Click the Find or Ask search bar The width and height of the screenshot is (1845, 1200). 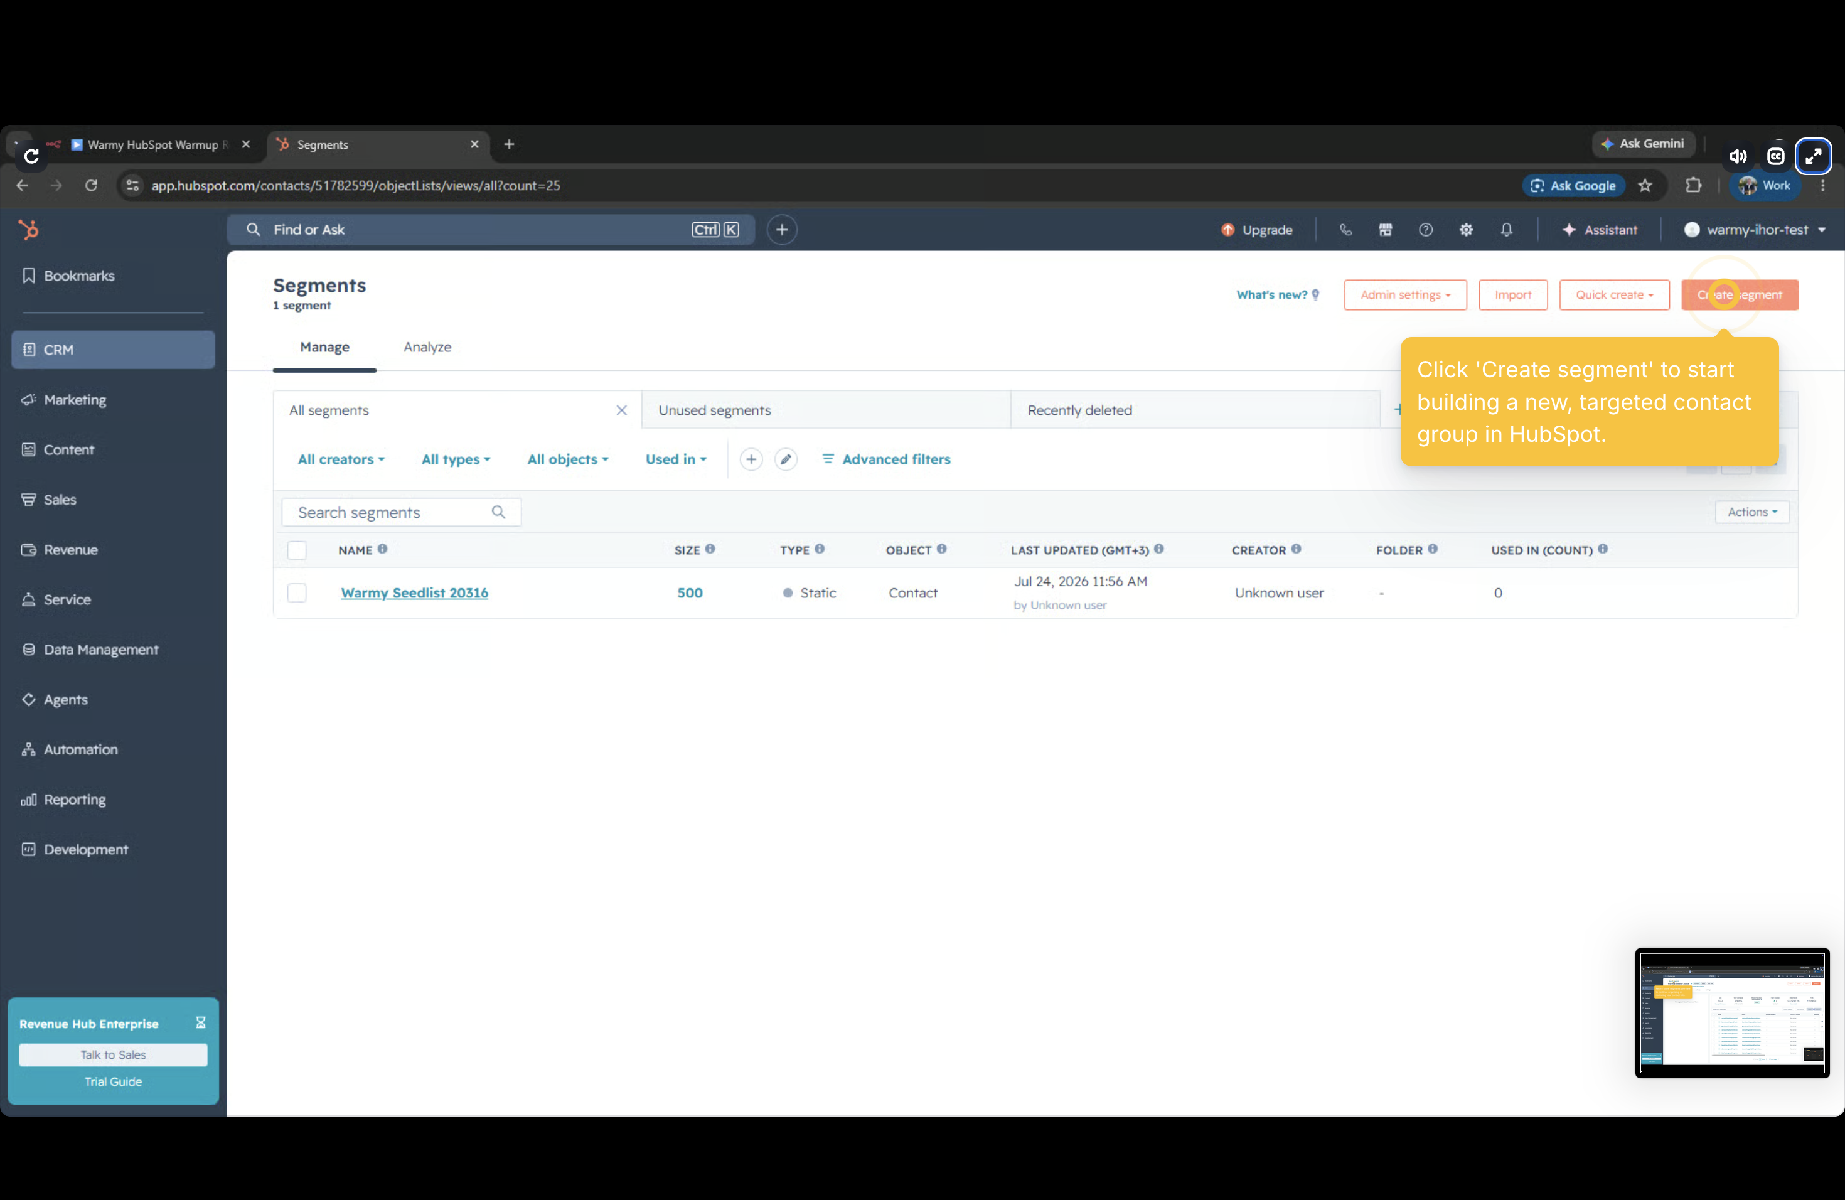coord(490,230)
